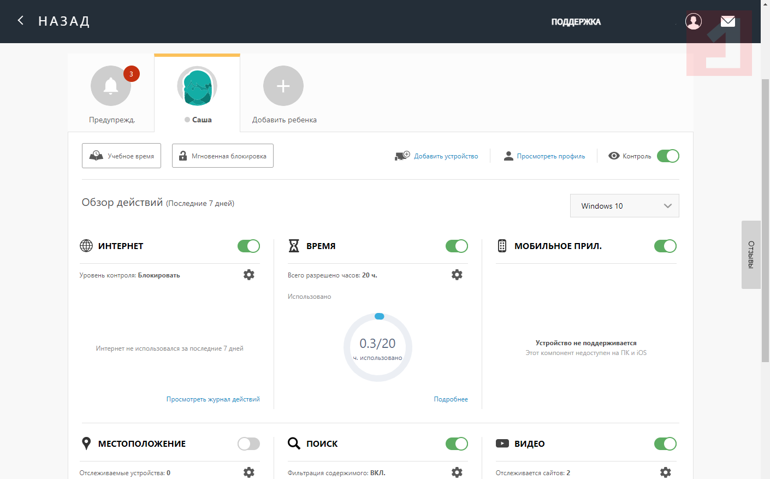Open Time section settings gear
The height and width of the screenshot is (479, 770).
point(457,275)
